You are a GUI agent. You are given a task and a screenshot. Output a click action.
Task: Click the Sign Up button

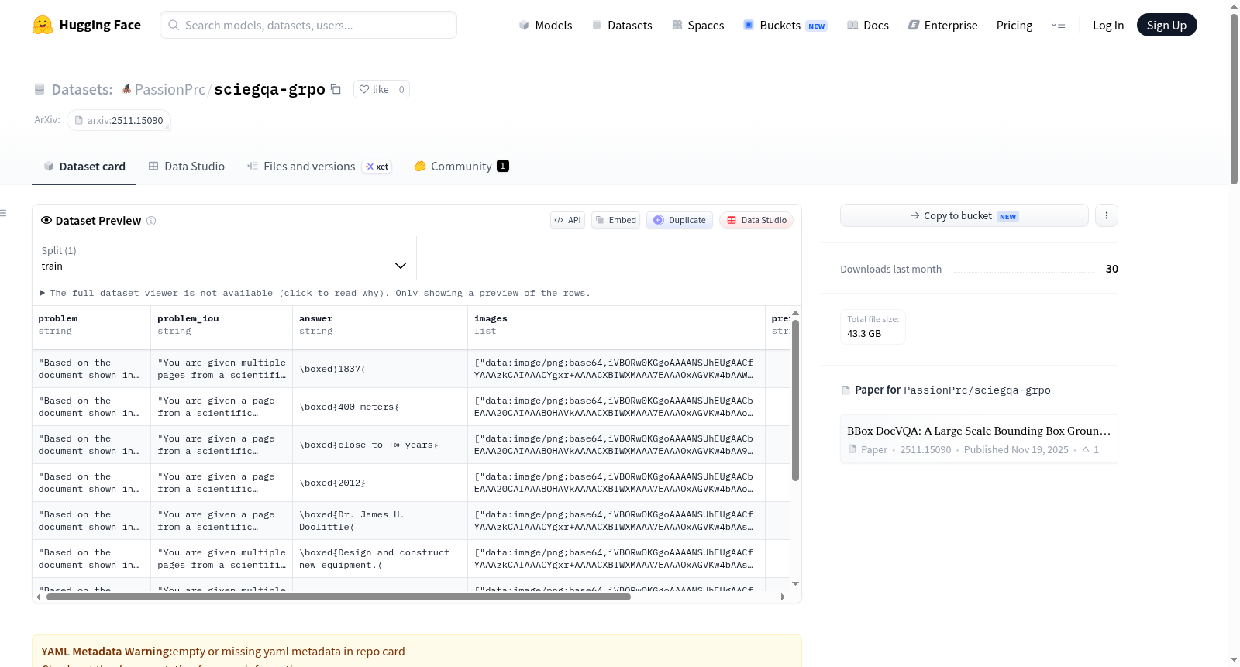click(1166, 25)
